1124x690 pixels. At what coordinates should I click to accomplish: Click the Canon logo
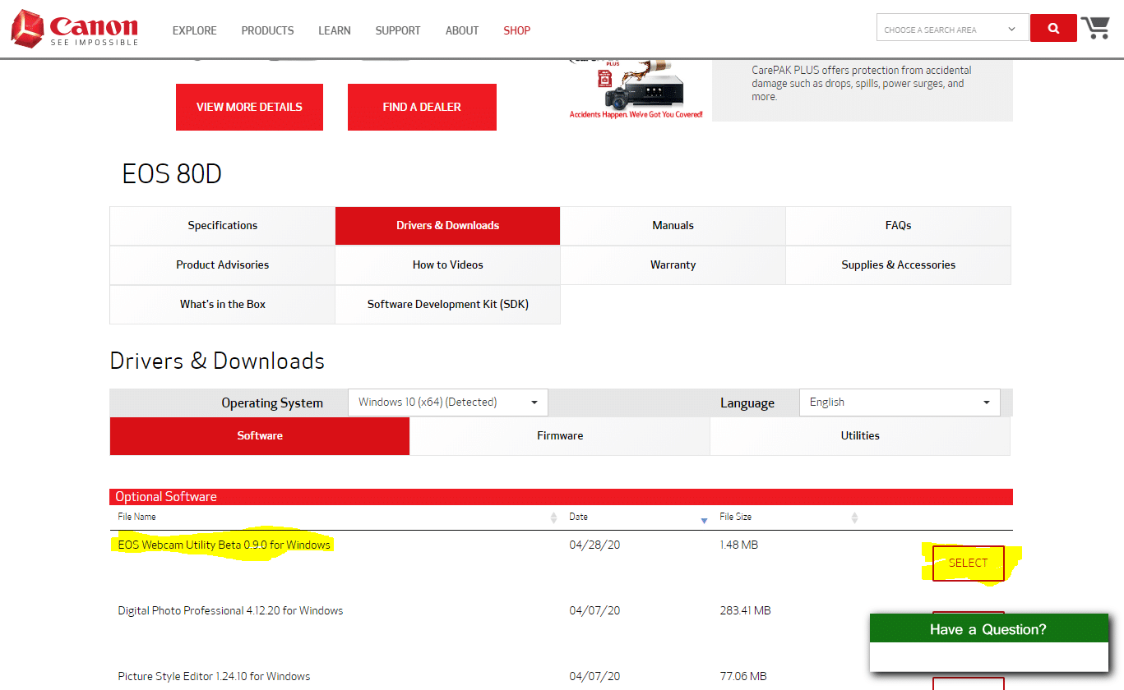(75, 29)
